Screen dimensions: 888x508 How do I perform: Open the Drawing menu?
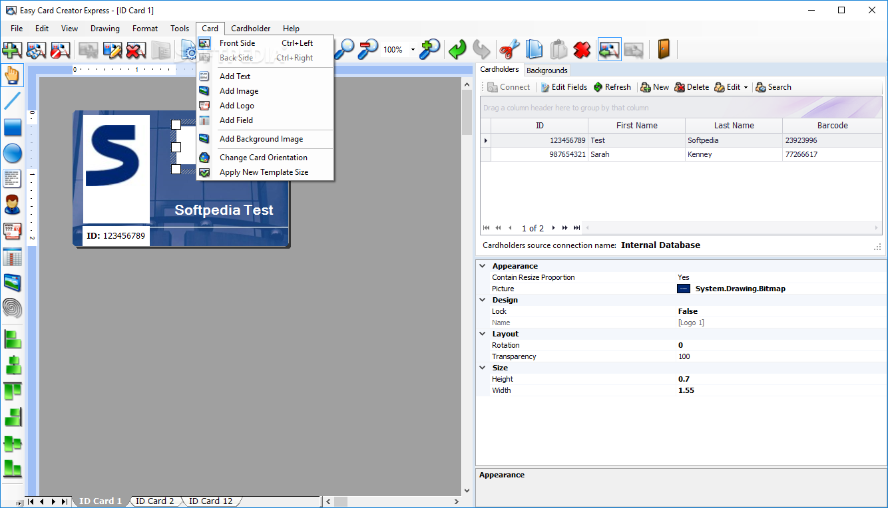[x=105, y=29]
